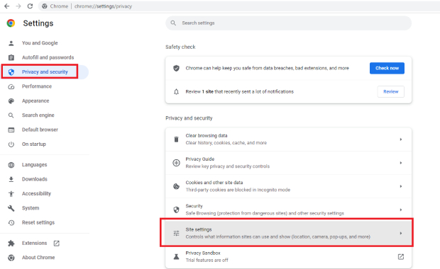The image size is (440, 269).
Task: Click the globe icon for Languages
Action: (x=11, y=165)
